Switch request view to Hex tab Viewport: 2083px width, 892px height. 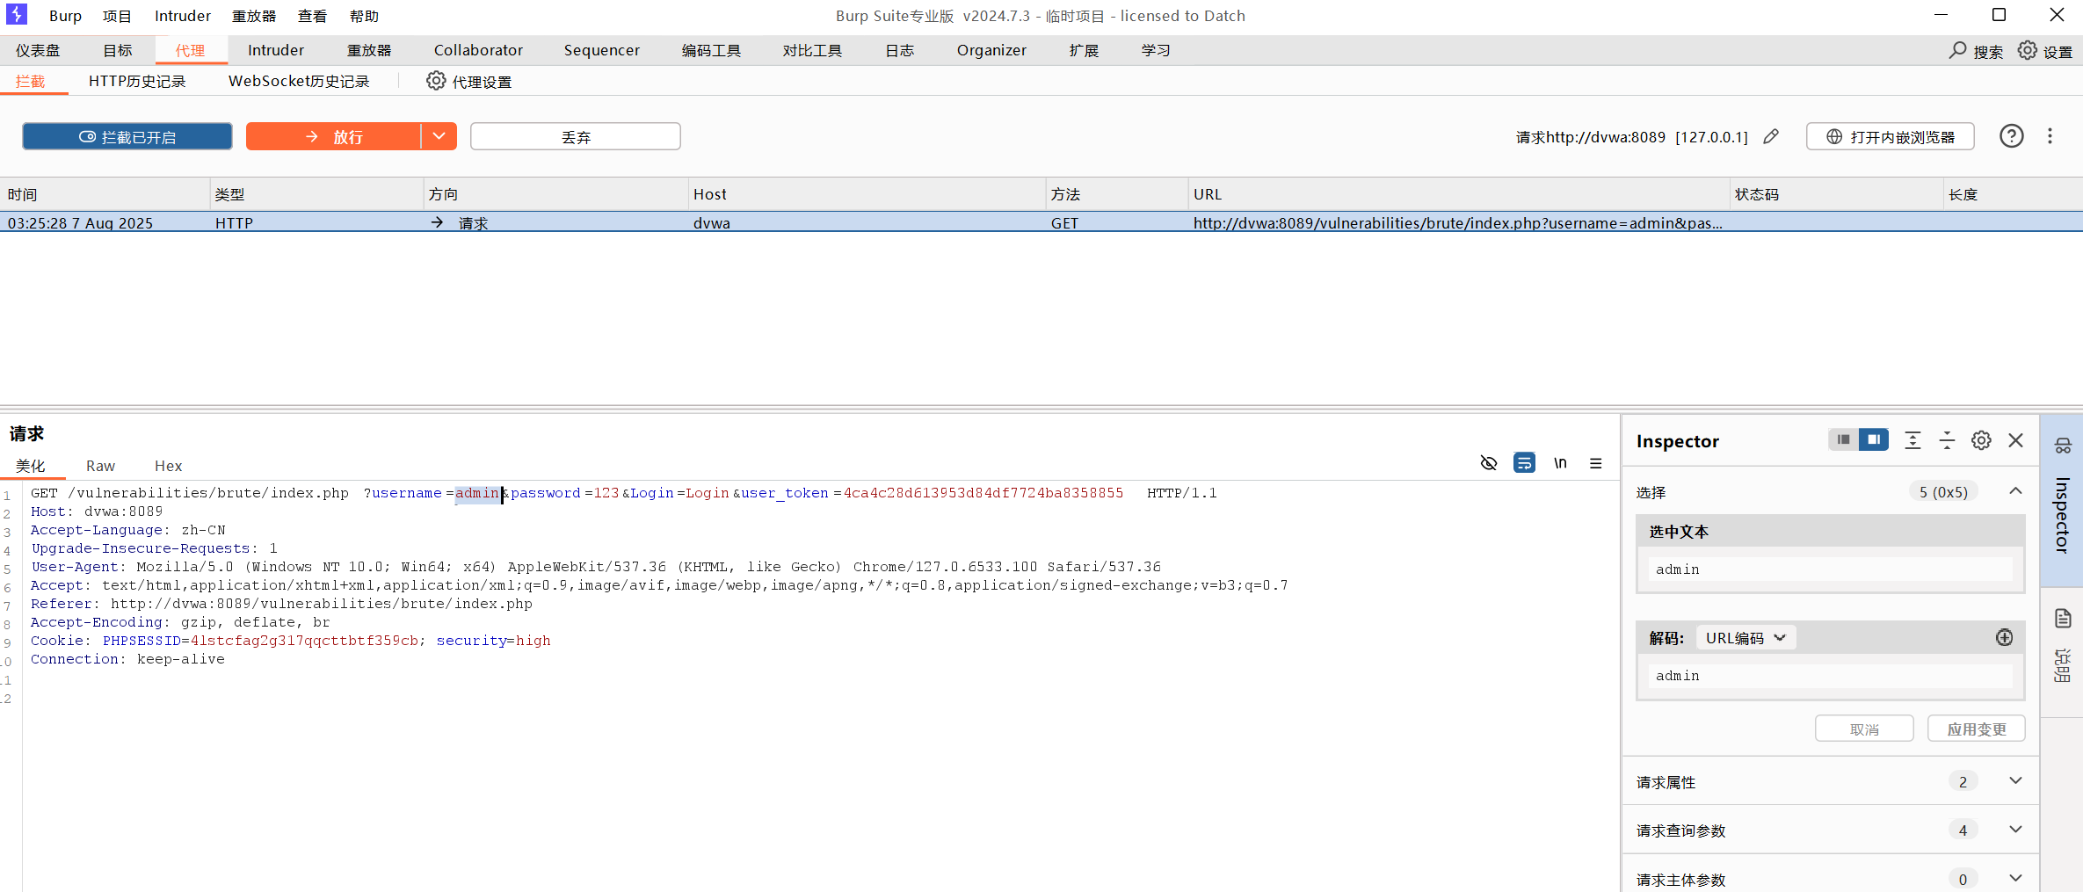click(168, 466)
